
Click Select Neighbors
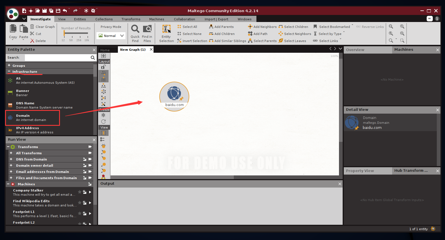(295, 34)
